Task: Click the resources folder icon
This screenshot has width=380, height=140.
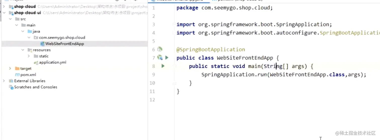Action: (30, 50)
